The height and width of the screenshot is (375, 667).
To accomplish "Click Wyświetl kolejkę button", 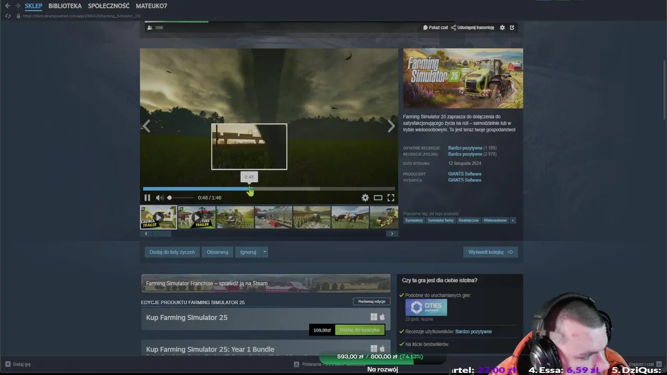I will [490, 252].
